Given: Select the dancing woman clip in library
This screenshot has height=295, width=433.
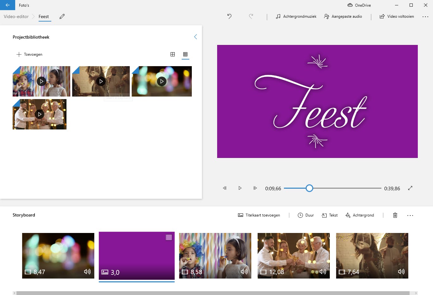Looking at the screenshot, I should [x=101, y=81].
